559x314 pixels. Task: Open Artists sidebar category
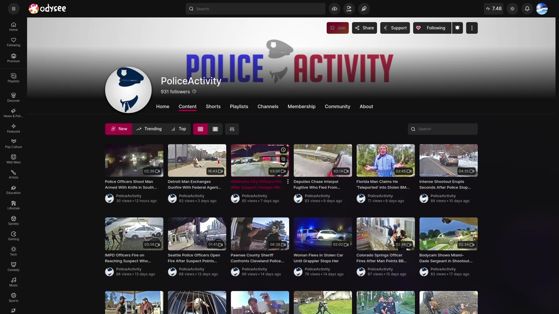(x=14, y=174)
